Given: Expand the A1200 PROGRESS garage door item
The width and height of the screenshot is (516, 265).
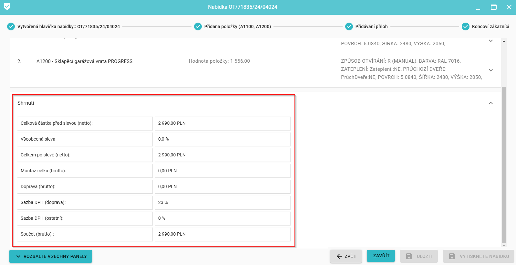Looking at the screenshot, I should (490, 70).
